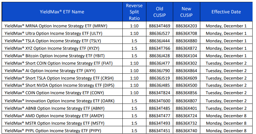The image size is (256, 134).
Task: Select the Short TSLA Option Income ETF (CRSH) name
Action: click(59, 78)
